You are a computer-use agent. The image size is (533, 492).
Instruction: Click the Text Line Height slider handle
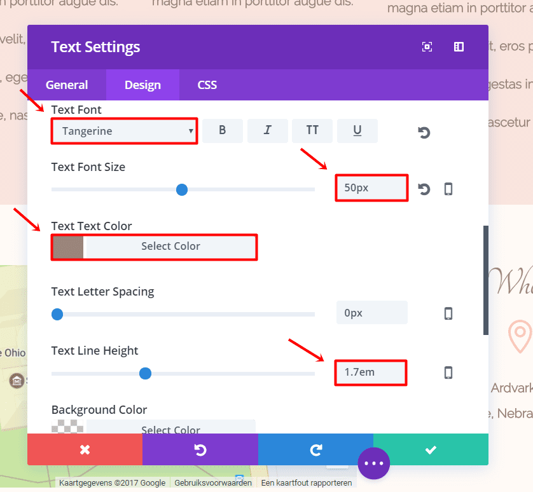tap(145, 373)
